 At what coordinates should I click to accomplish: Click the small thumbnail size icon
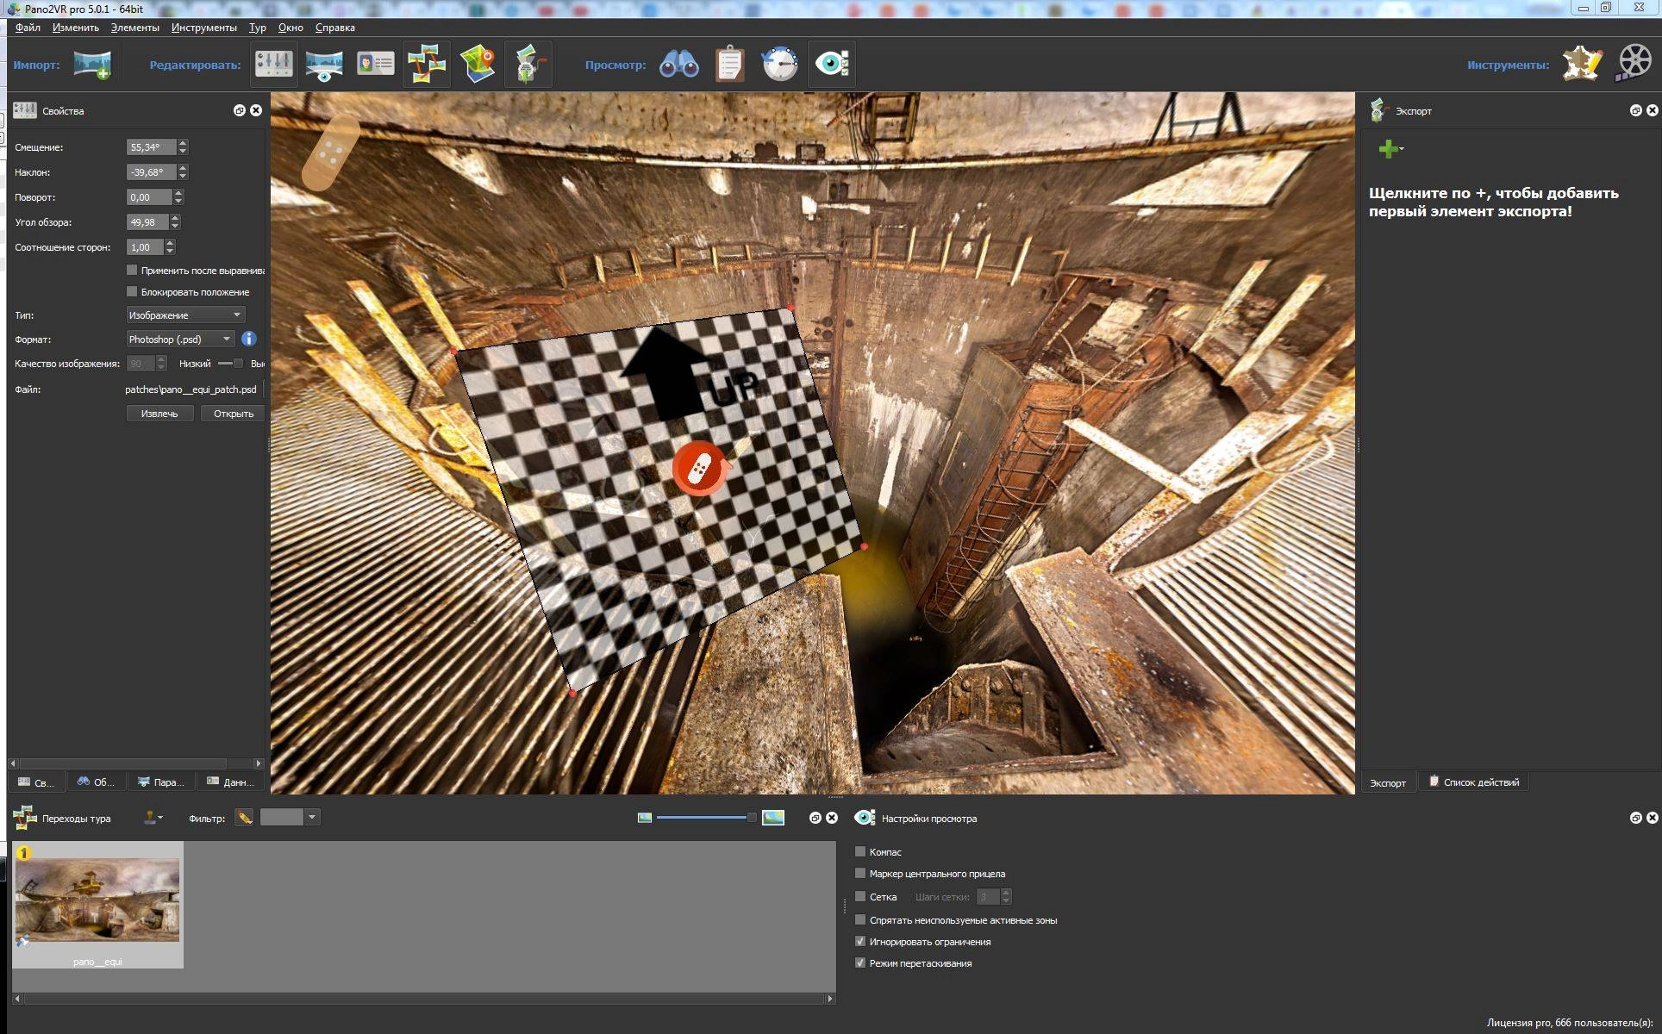point(645,818)
